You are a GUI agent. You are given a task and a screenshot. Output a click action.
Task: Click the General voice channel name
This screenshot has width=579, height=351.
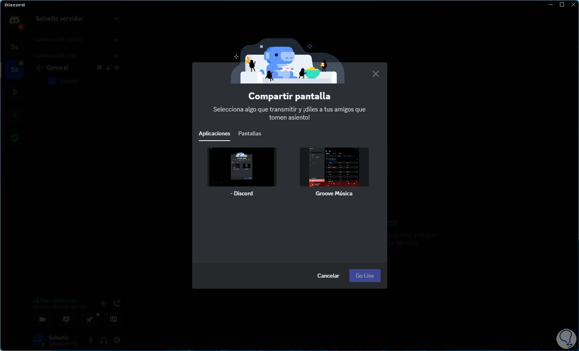coord(57,68)
